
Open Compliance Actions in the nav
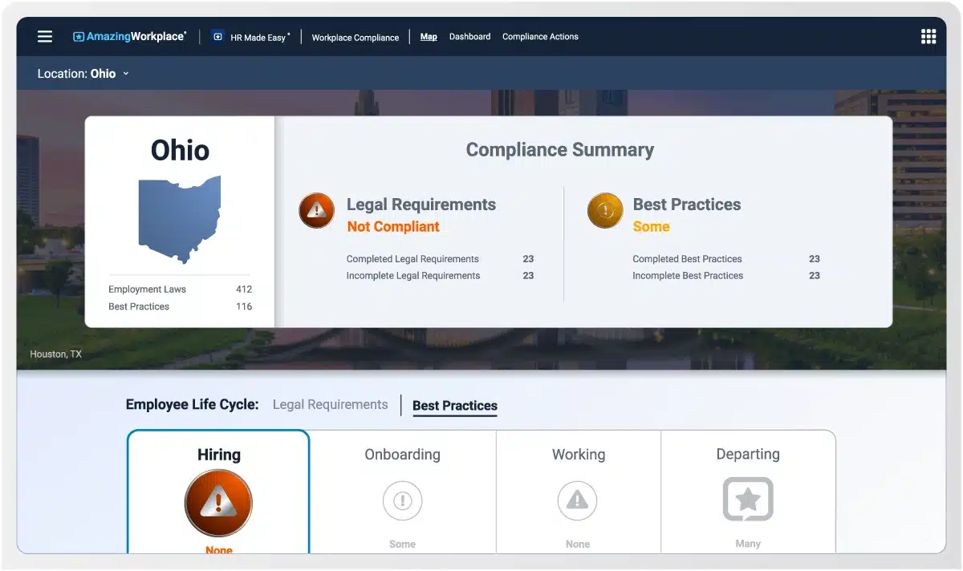(x=540, y=37)
